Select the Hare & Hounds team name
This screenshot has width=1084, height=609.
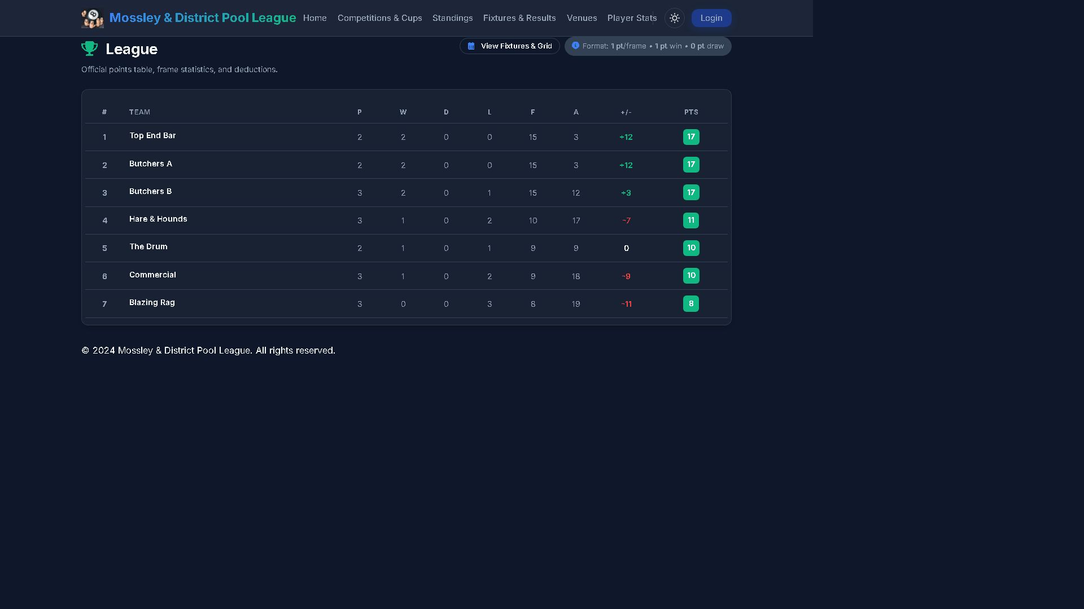[x=158, y=219]
